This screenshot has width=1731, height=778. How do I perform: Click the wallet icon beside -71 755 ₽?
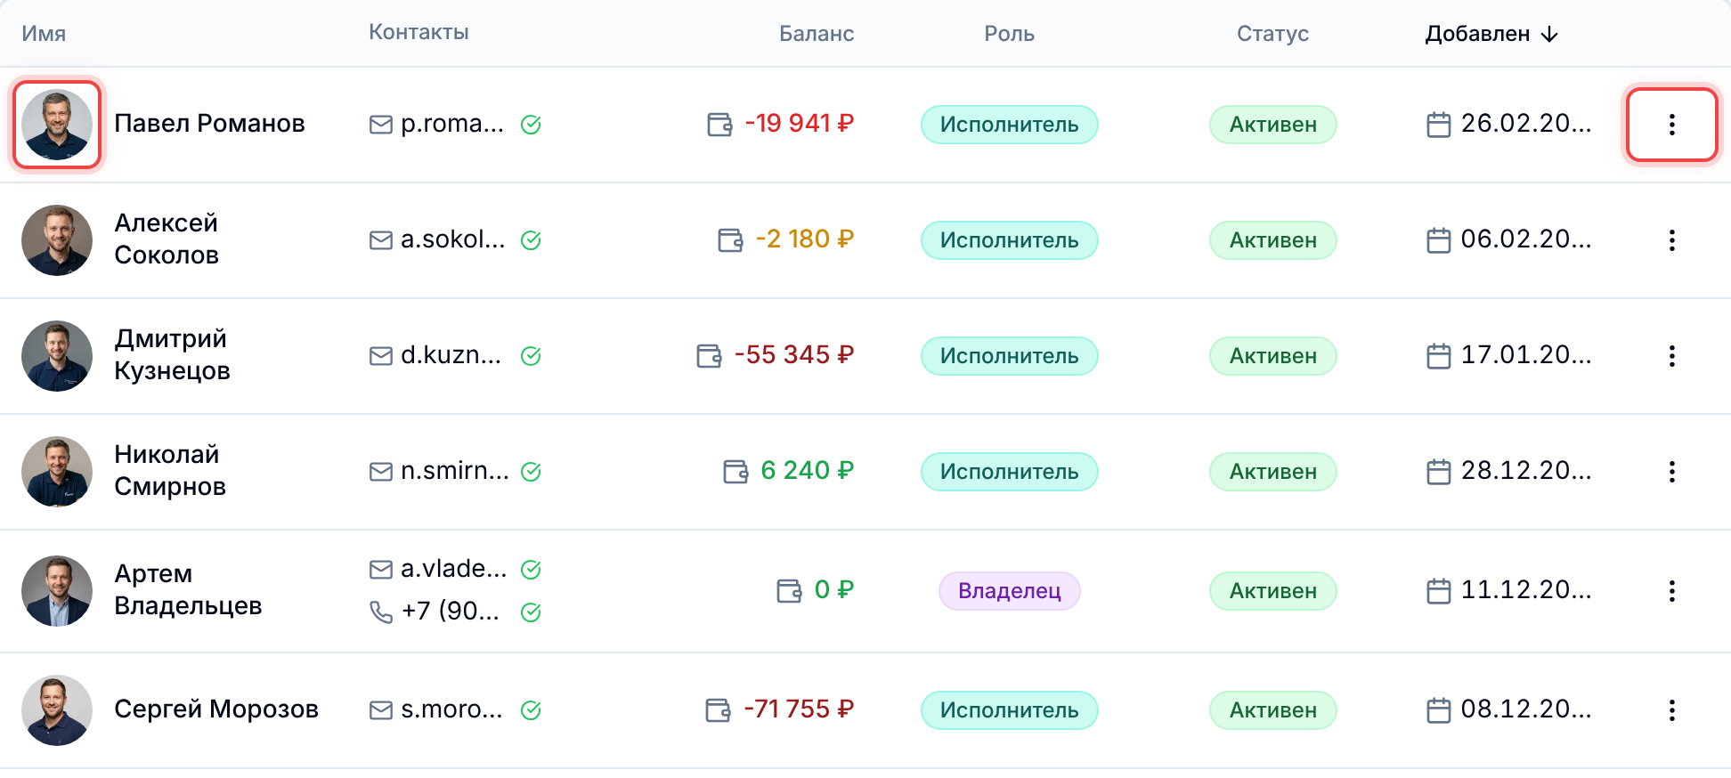[718, 710]
